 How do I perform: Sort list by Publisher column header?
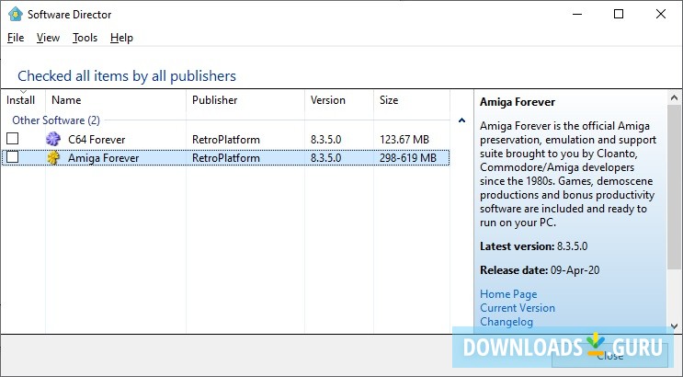tap(214, 100)
